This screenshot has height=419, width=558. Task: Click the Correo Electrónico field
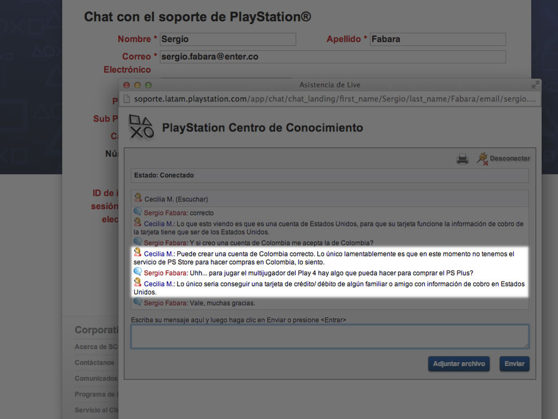click(x=333, y=57)
